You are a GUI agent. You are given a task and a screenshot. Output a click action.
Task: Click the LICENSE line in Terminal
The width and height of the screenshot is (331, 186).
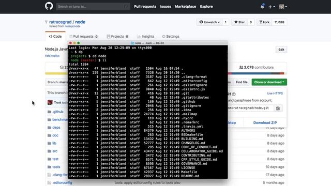[132, 168]
